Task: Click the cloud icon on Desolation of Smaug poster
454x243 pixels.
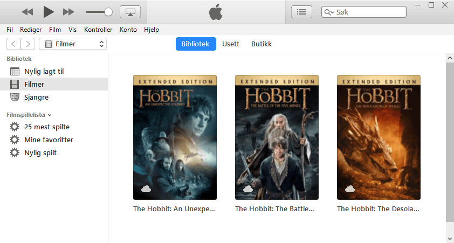Action: click(x=350, y=189)
